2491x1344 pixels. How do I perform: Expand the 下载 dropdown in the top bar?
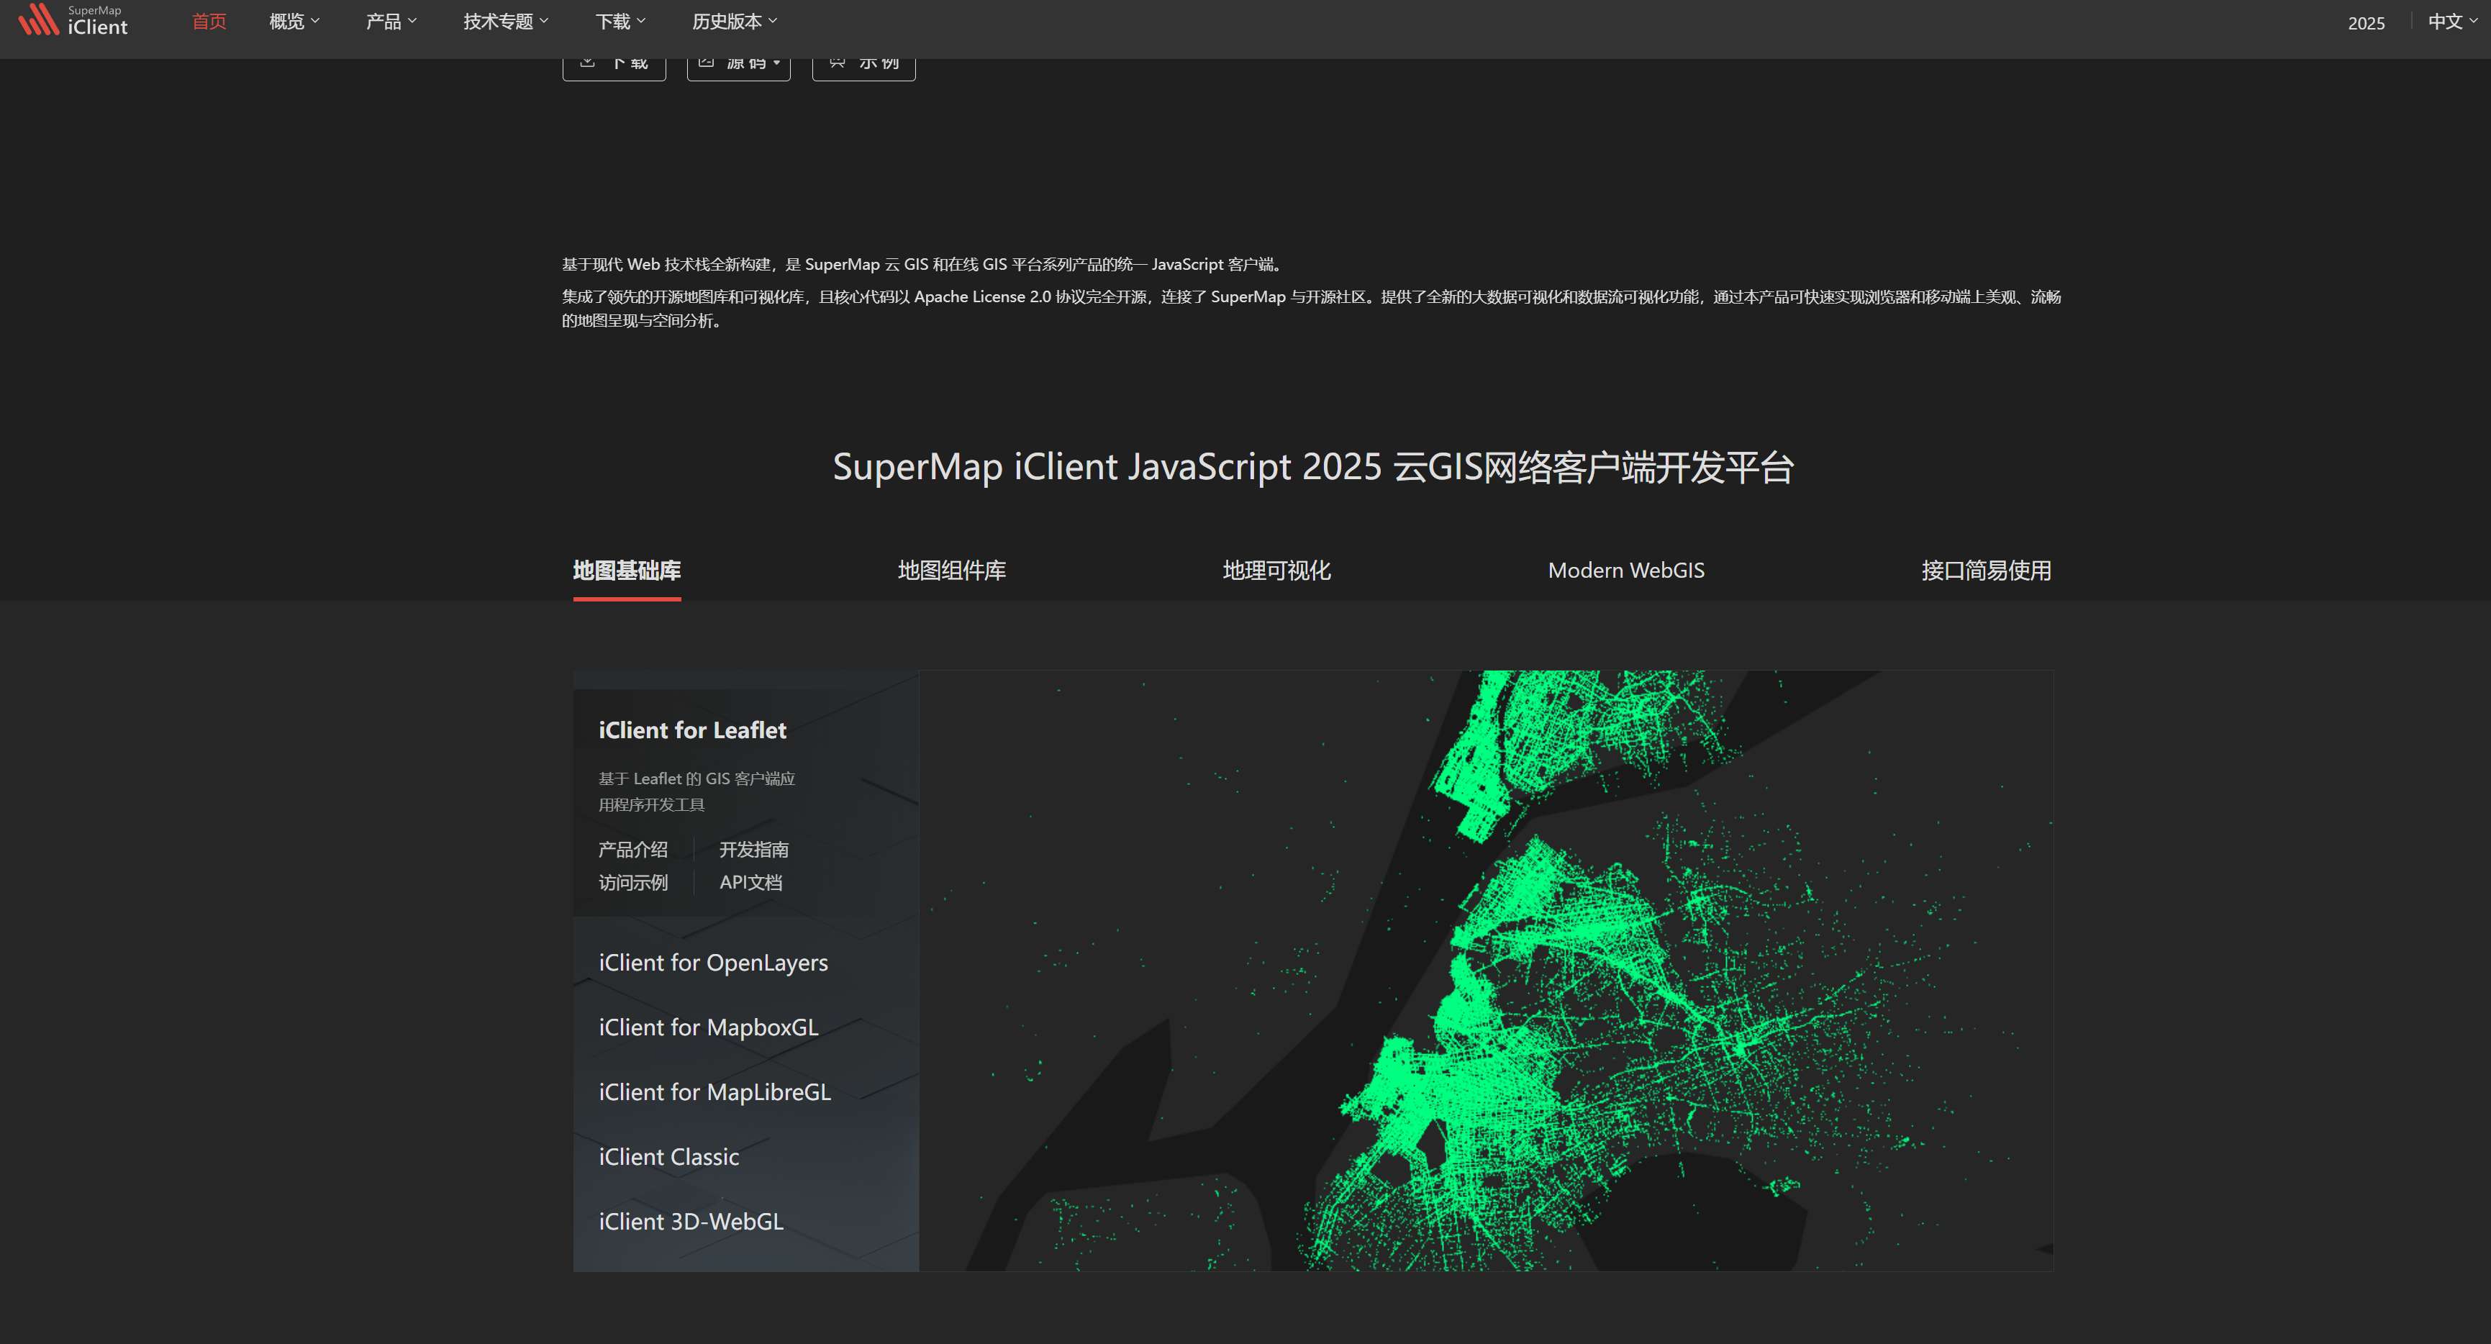pyautogui.click(x=620, y=22)
